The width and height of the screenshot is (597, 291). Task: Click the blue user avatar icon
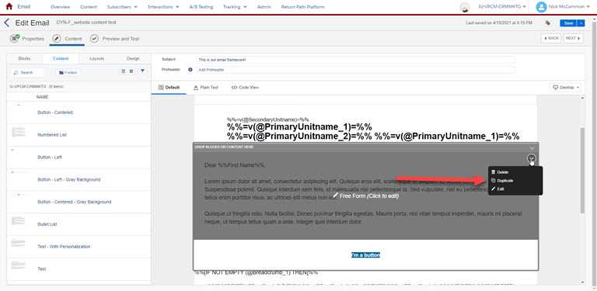tap(541, 6)
